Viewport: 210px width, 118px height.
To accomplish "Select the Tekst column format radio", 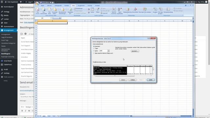I will pos(94,49).
